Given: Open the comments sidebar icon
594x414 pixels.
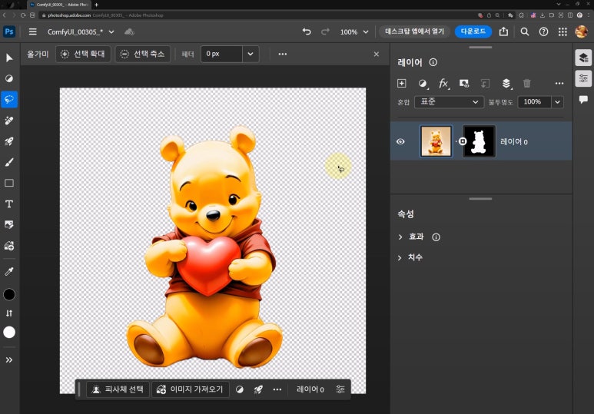Looking at the screenshot, I should (x=583, y=99).
